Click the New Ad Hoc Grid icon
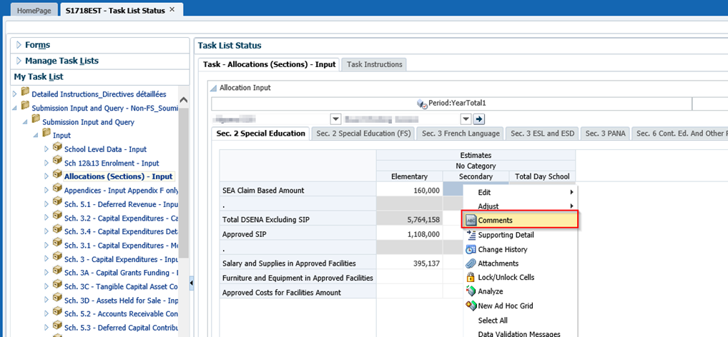 point(471,306)
